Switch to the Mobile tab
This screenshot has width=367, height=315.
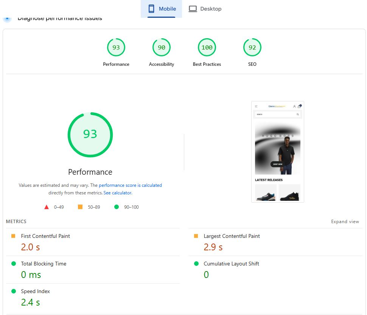point(162,9)
